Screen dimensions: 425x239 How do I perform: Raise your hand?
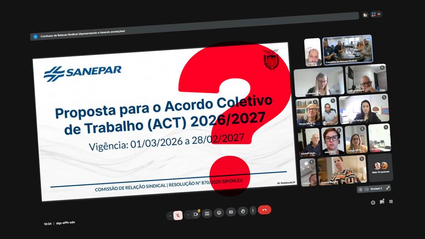pyautogui.click(x=243, y=211)
